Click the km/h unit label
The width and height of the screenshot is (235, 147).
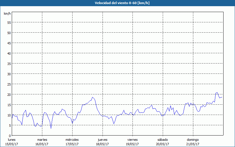click(x=7, y=14)
